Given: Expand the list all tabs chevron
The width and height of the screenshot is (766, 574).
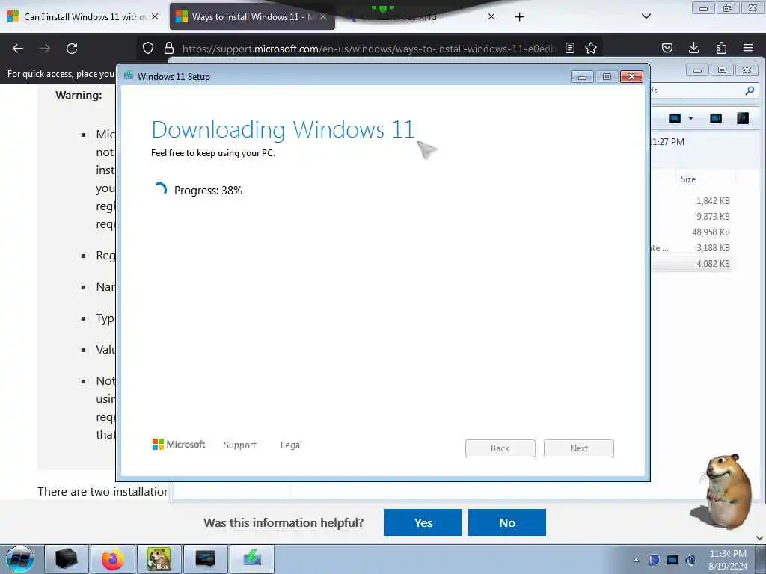Looking at the screenshot, I should (646, 16).
